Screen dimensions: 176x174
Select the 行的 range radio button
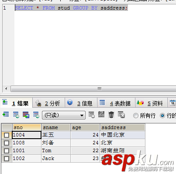[x=162, y=116]
